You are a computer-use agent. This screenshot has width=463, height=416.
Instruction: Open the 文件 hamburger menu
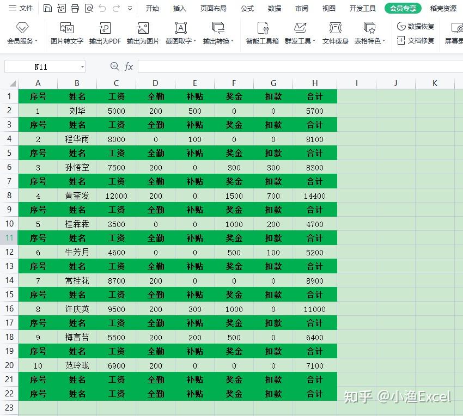[20, 8]
